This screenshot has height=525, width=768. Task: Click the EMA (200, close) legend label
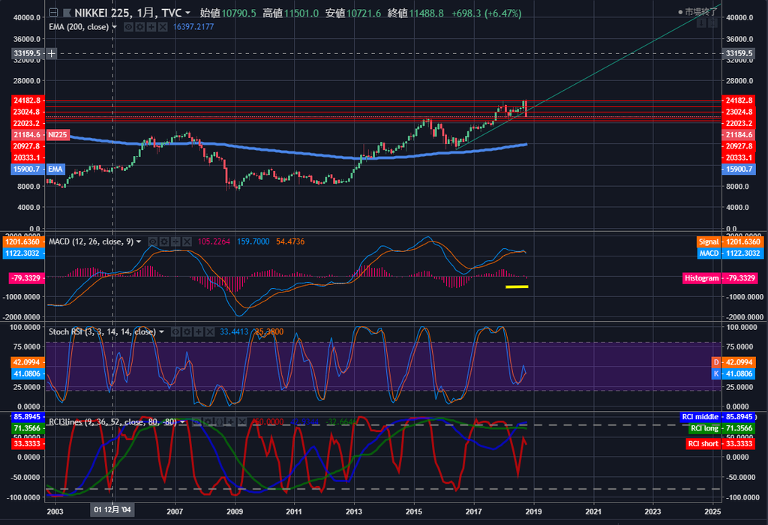[79, 27]
